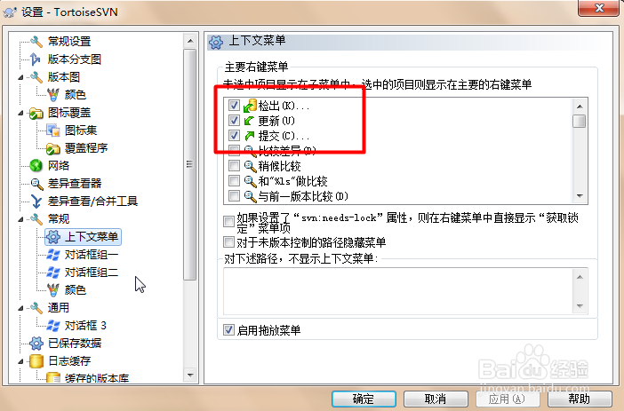Select the 差异查看/合并工具 merge icon
624x411 pixels.
[x=36, y=202]
